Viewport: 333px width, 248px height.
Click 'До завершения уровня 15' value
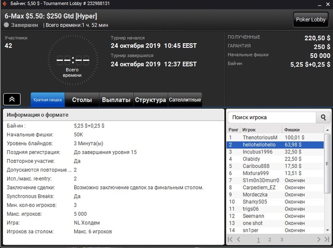105,153
